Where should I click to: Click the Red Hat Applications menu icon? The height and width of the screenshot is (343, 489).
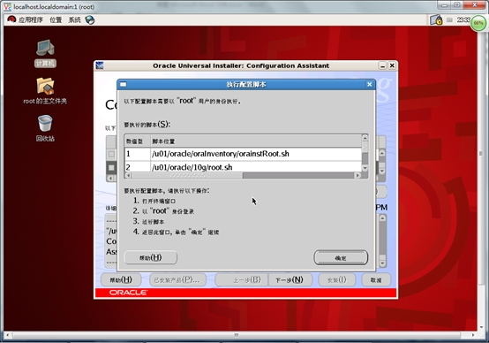click(11, 19)
